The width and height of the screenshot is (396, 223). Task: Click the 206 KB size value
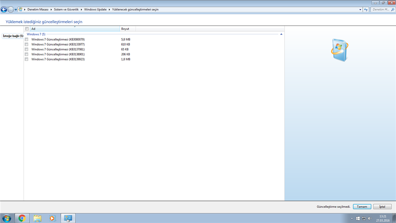(126, 54)
